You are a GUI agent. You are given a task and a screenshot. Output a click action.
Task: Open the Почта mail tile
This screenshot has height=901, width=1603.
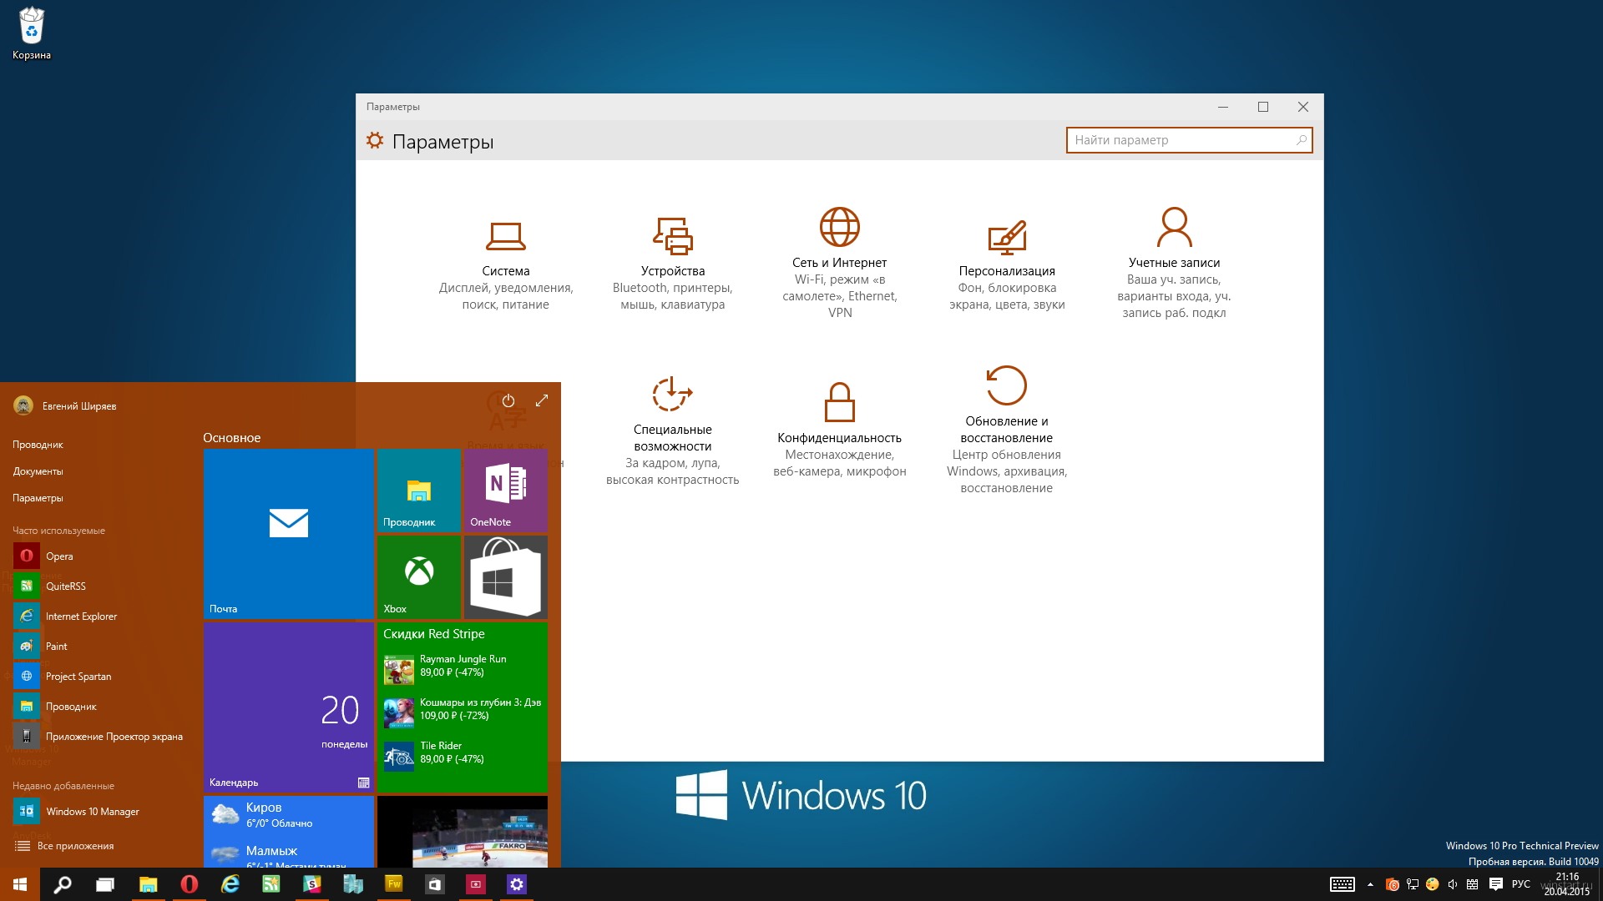pos(289,534)
